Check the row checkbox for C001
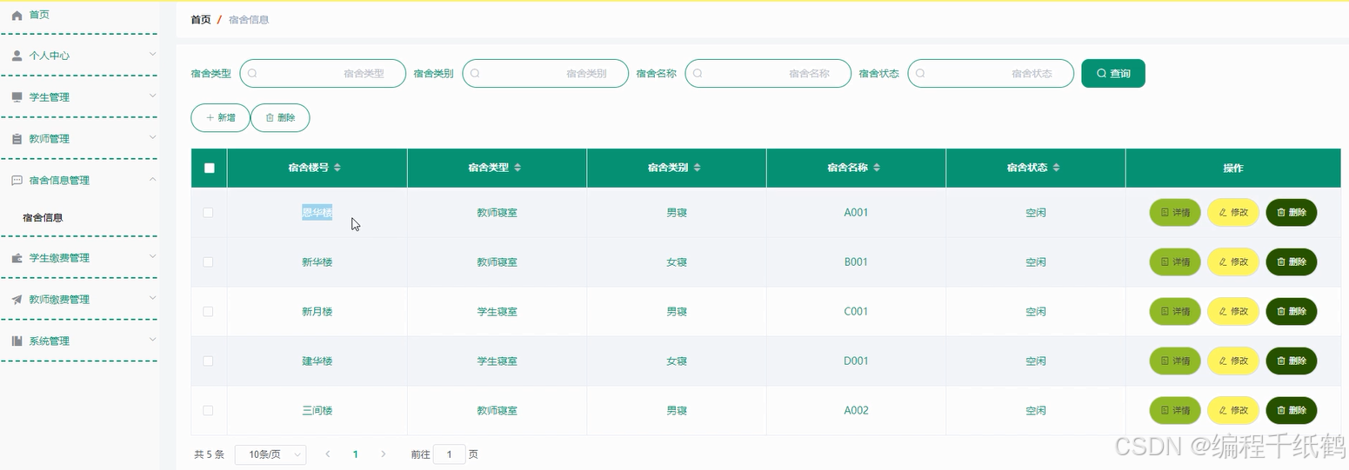 208,312
